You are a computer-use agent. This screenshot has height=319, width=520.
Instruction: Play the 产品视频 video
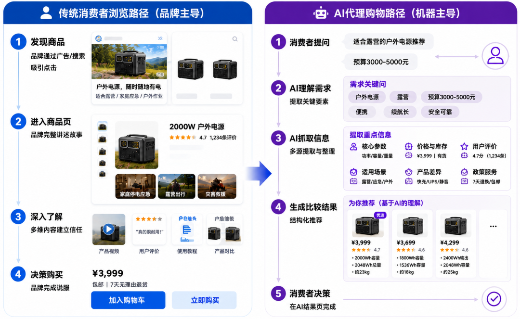click(108, 229)
